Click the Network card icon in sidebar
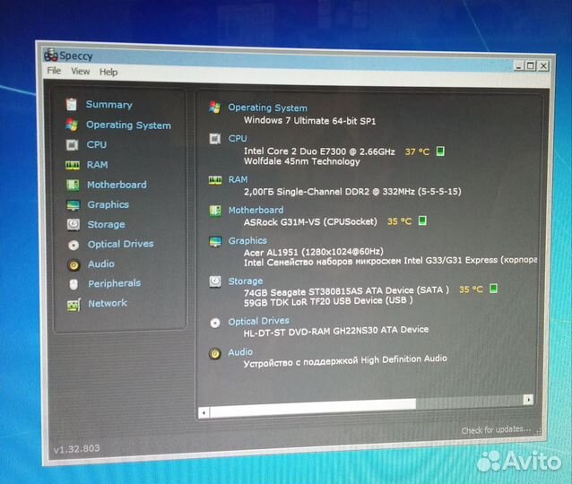This screenshot has height=484, width=572. pos(74,305)
